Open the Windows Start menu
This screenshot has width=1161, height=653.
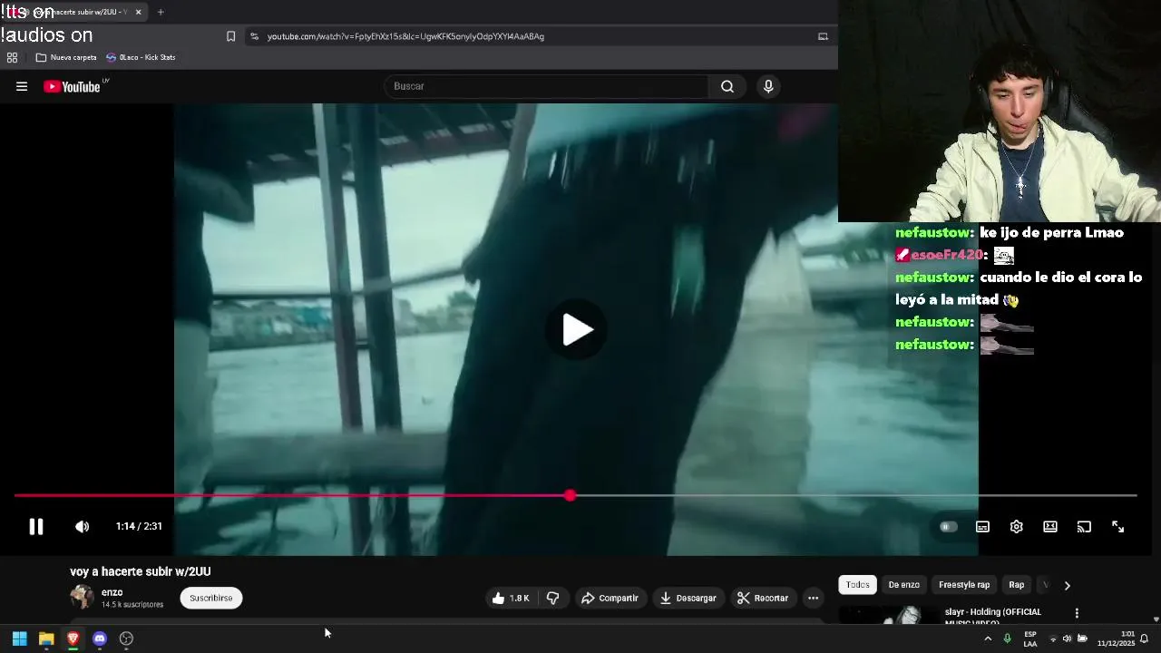click(x=19, y=638)
